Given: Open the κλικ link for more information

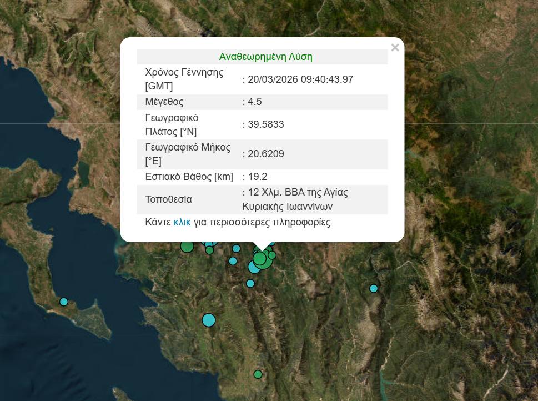Looking at the screenshot, I should 182,222.
